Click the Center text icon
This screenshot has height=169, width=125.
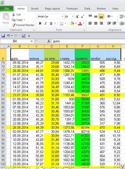pos(96,23)
